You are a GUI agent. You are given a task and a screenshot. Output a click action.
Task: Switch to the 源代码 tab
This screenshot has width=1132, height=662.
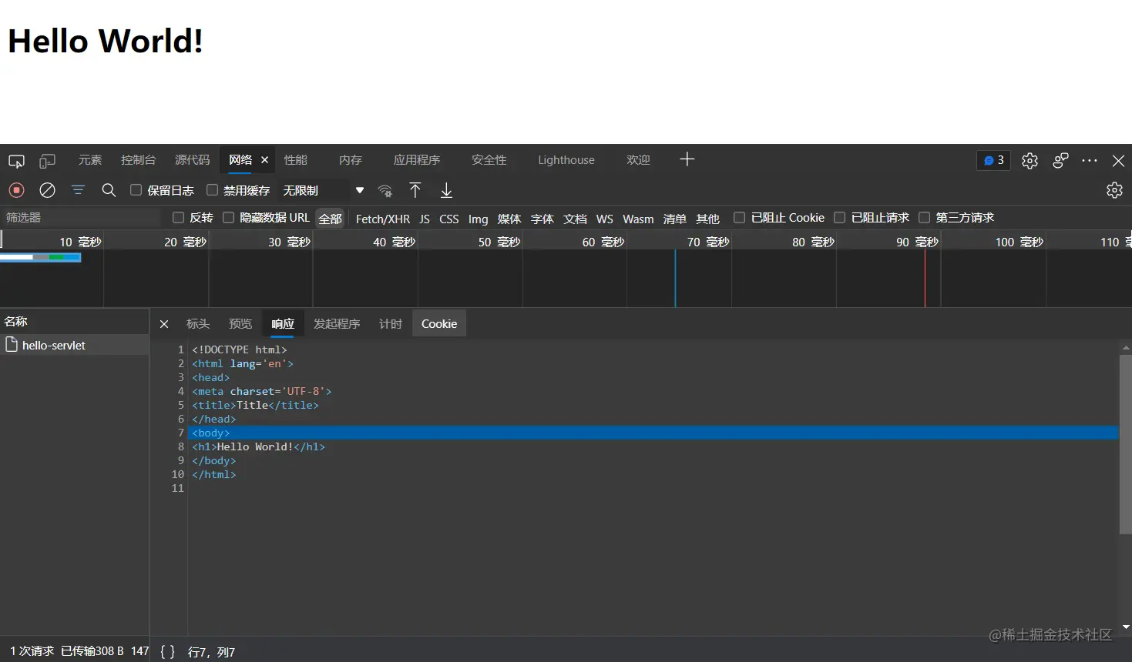coord(193,160)
